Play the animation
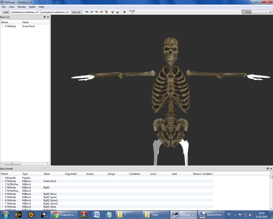The image size is (273, 219). coord(125,12)
